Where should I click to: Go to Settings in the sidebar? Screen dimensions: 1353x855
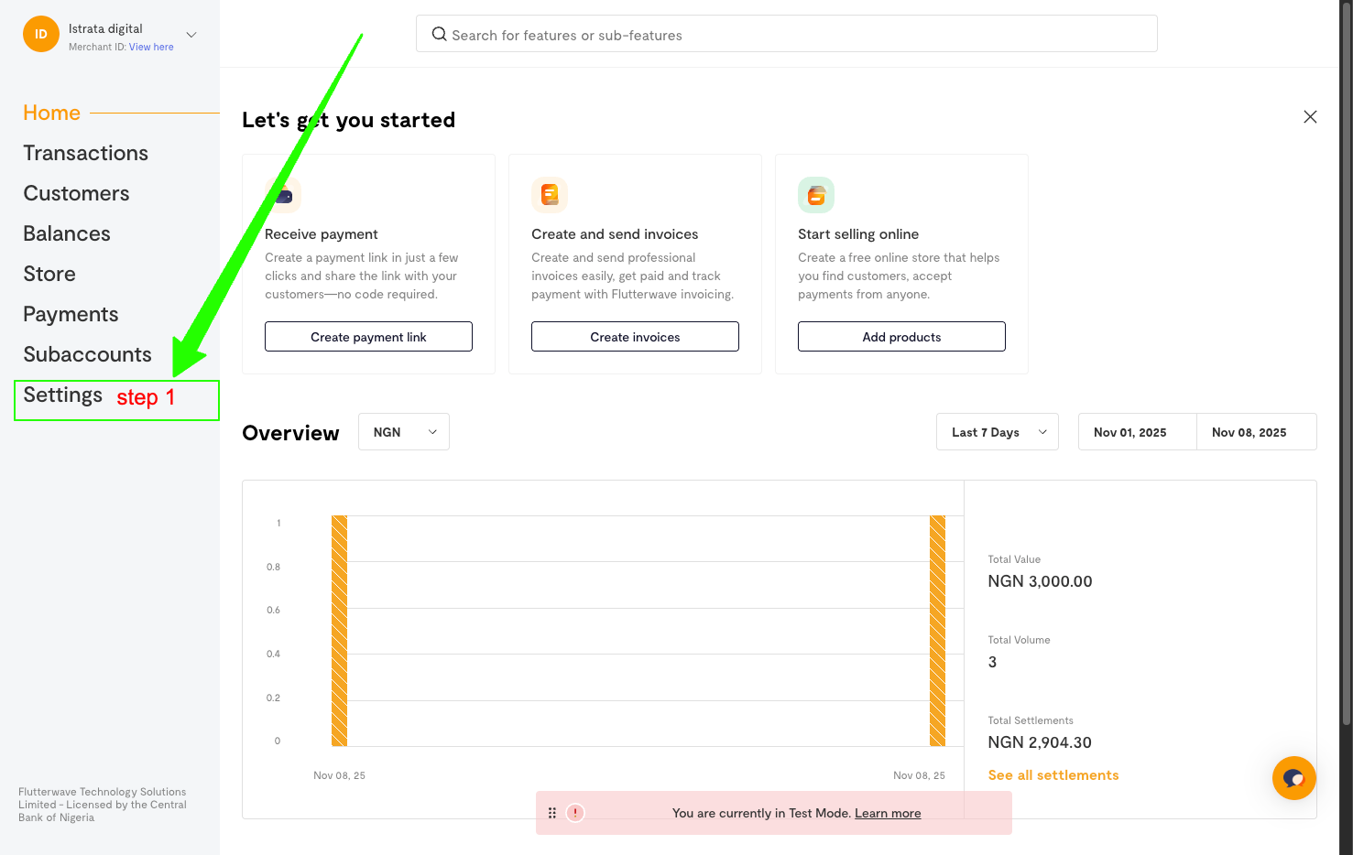(x=63, y=395)
